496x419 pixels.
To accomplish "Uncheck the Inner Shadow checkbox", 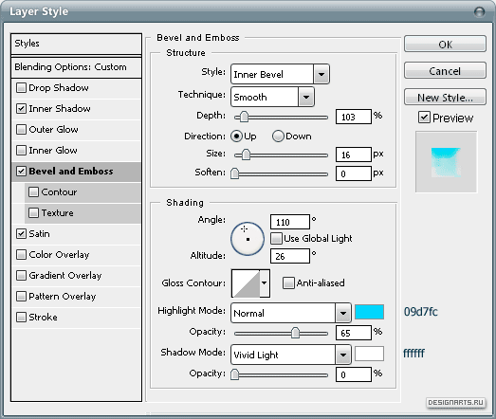I will click(x=21, y=108).
